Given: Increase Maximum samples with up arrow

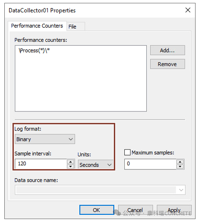Looking at the screenshot, I should click(180, 161).
